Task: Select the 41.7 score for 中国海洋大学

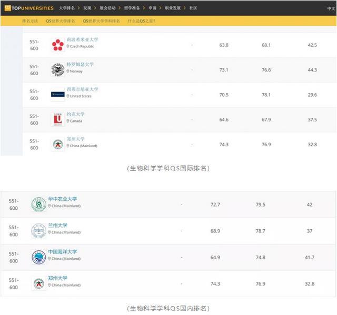Action: coord(310,258)
